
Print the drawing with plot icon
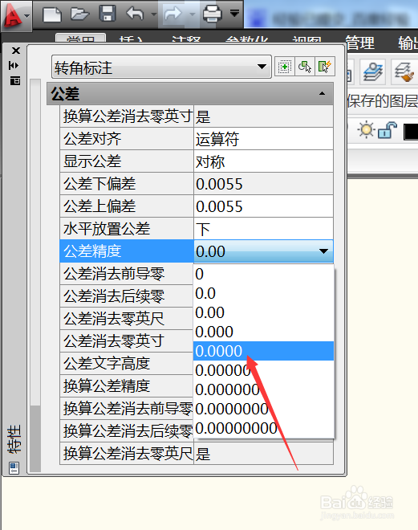pyautogui.click(x=212, y=14)
